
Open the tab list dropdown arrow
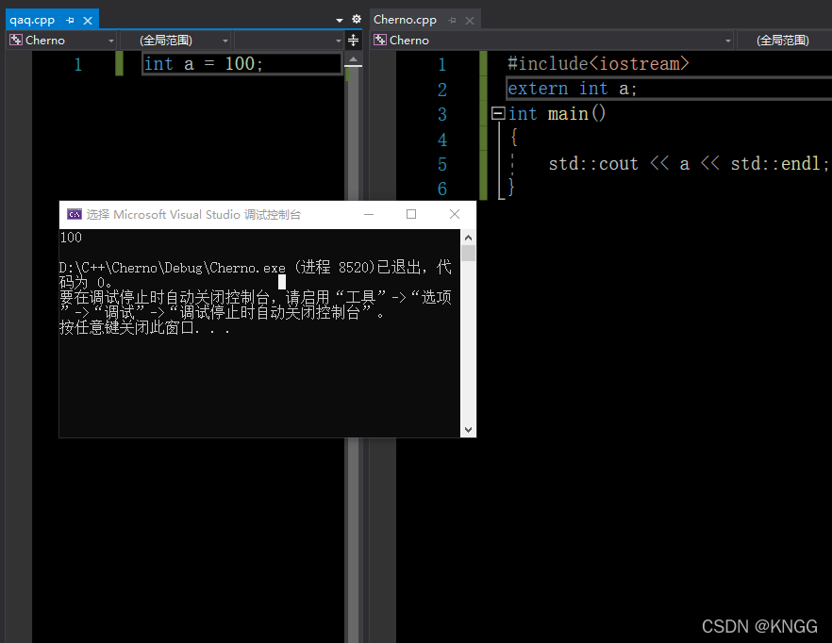coord(340,20)
